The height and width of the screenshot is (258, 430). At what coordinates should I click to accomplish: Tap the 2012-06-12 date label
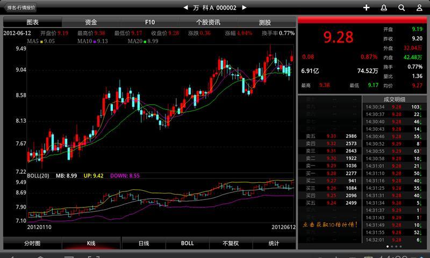click(x=17, y=33)
